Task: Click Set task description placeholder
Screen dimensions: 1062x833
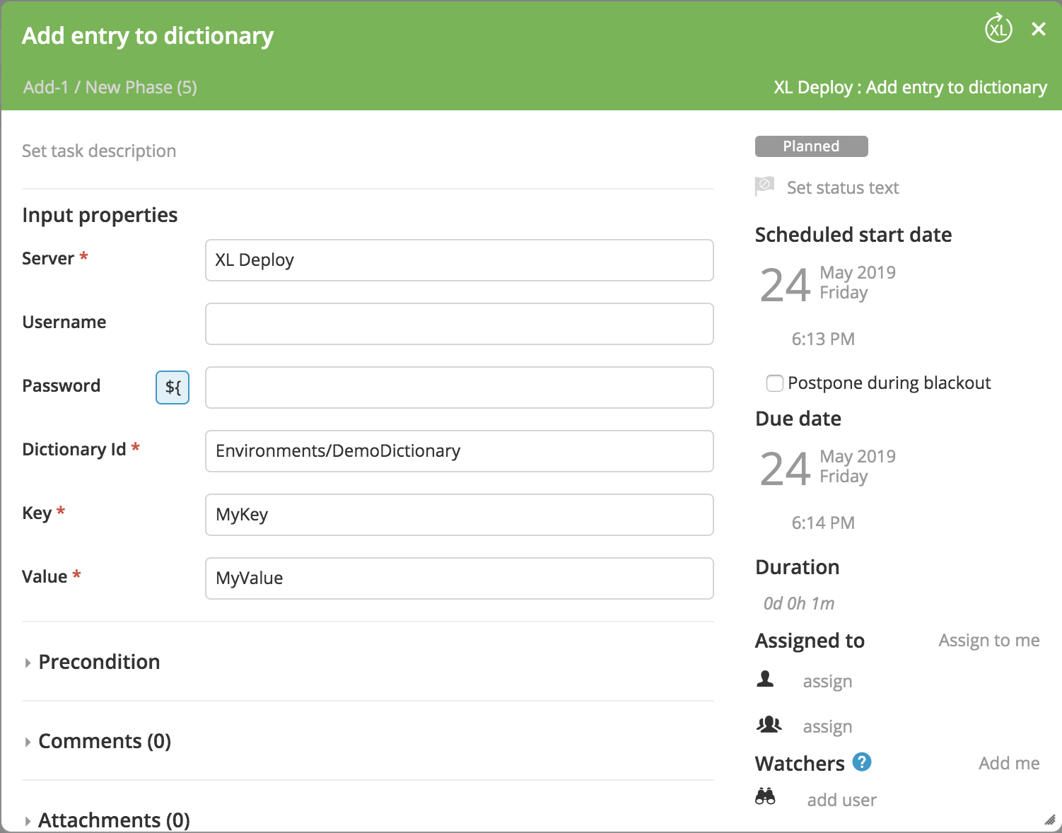Action: tap(99, 151)
